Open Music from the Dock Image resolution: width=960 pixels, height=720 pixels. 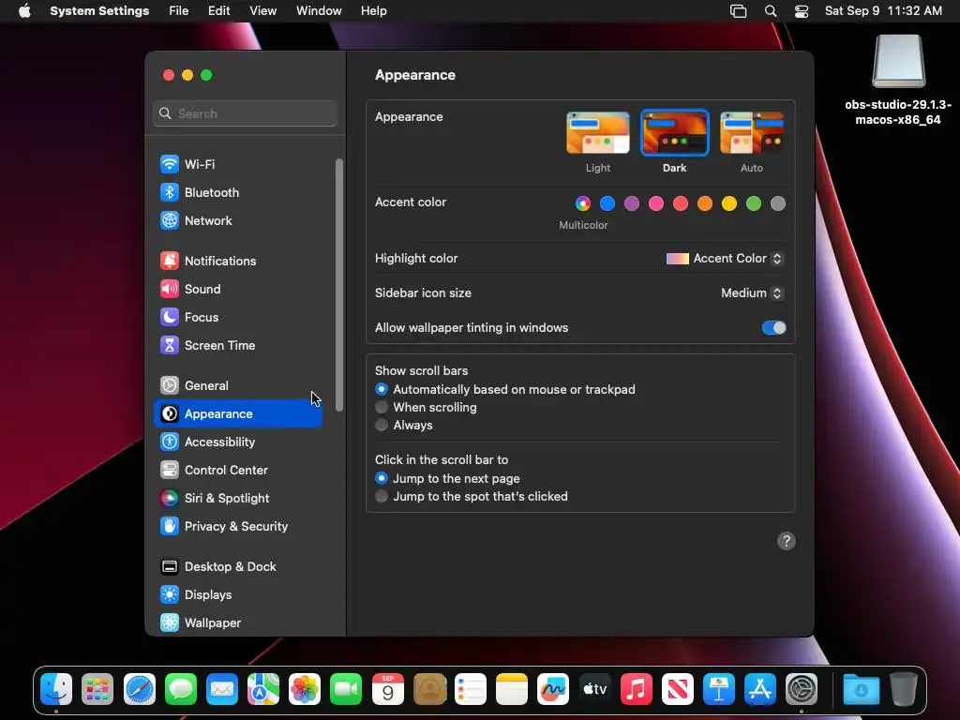pos(636,689)
